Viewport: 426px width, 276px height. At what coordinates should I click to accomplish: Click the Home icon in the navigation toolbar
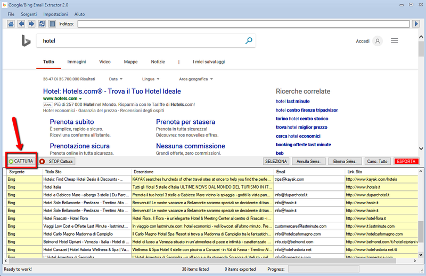click(x=12, y=24)
